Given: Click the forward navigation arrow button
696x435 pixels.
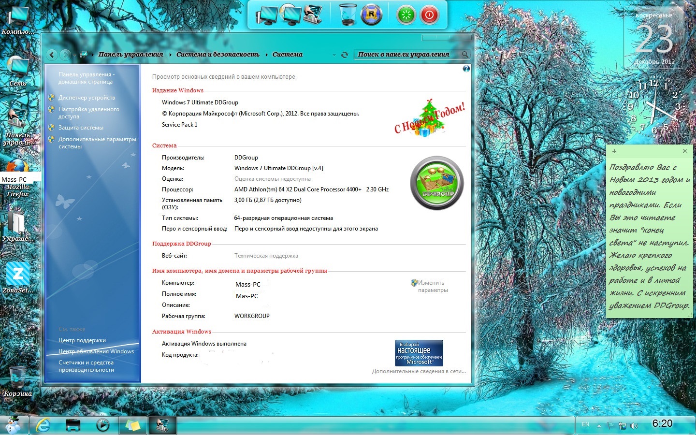Looking at the screenshot, I should (65, 55).
